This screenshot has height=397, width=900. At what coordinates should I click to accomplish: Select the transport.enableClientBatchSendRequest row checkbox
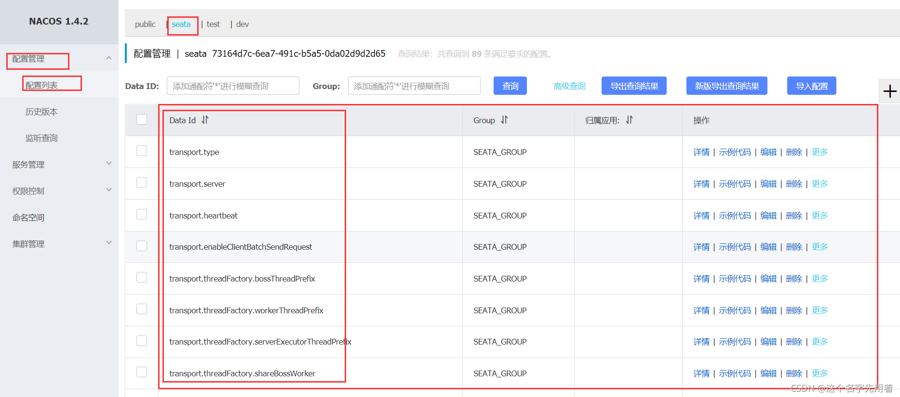pos(142,246)
